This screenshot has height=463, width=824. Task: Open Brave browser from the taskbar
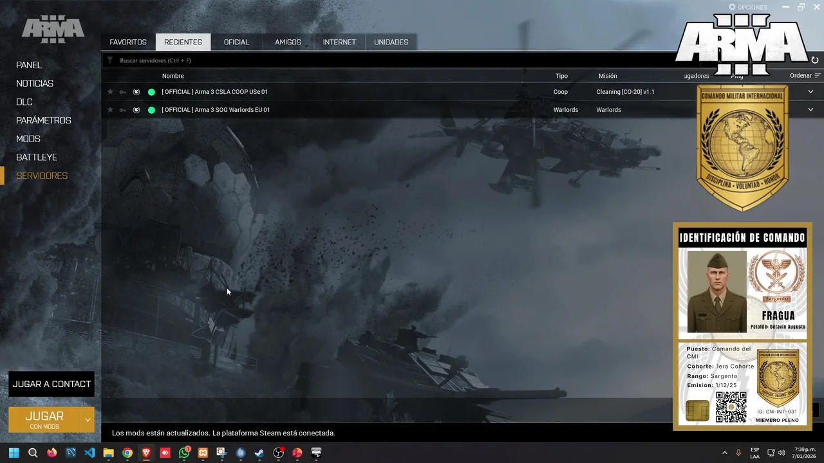click(146, 453)
